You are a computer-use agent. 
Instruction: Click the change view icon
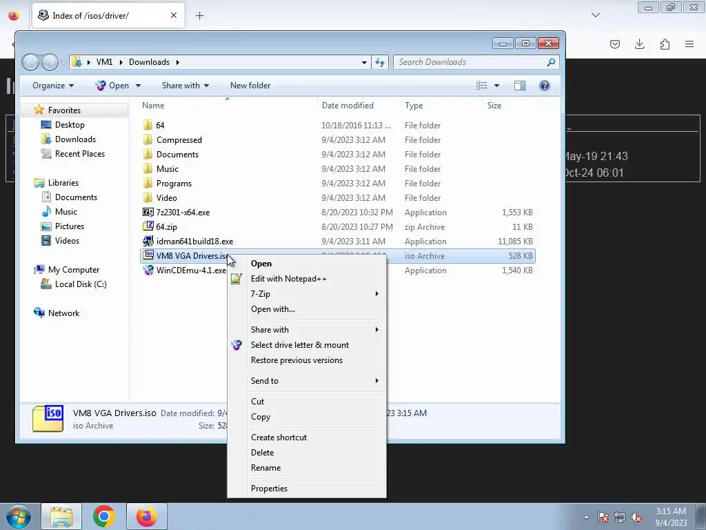tap(481, 86)
